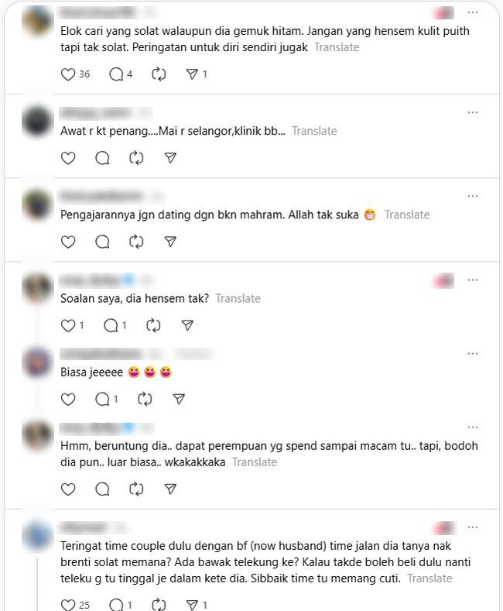Open three-dot menu on "Soalan saya" comment

[472, 280]
